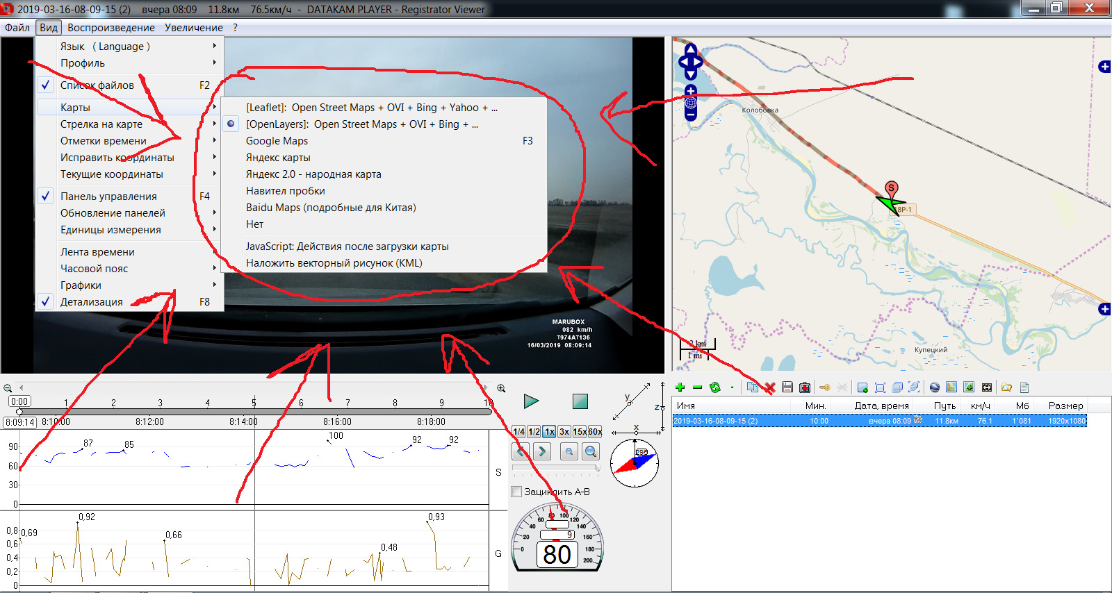Set playback speed to 1/4
Screen dimensions: 1112x593
pyautogui.click(x=518, y=432)
